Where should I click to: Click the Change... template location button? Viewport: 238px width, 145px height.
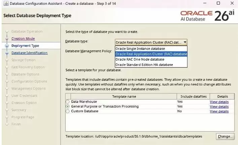tap(225, 136)
